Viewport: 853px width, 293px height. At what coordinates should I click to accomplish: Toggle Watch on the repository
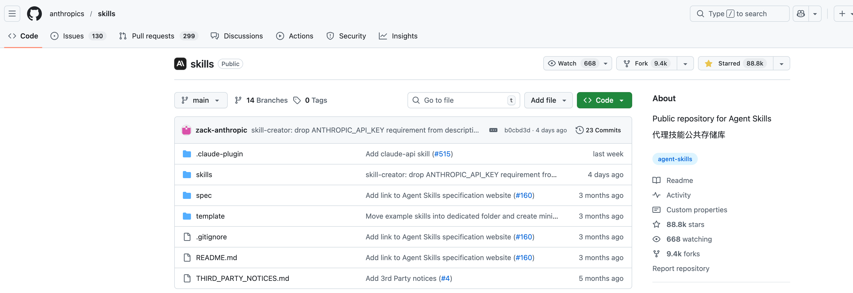click(567, 63)
